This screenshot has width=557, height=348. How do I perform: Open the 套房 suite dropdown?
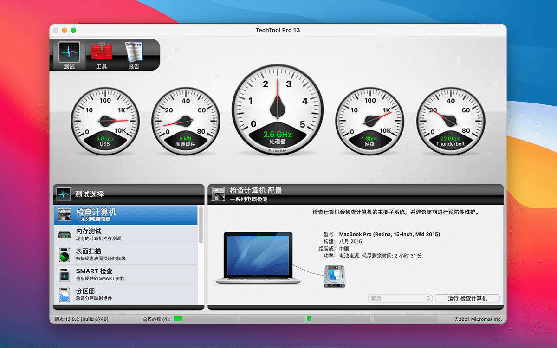click(400, 298)
